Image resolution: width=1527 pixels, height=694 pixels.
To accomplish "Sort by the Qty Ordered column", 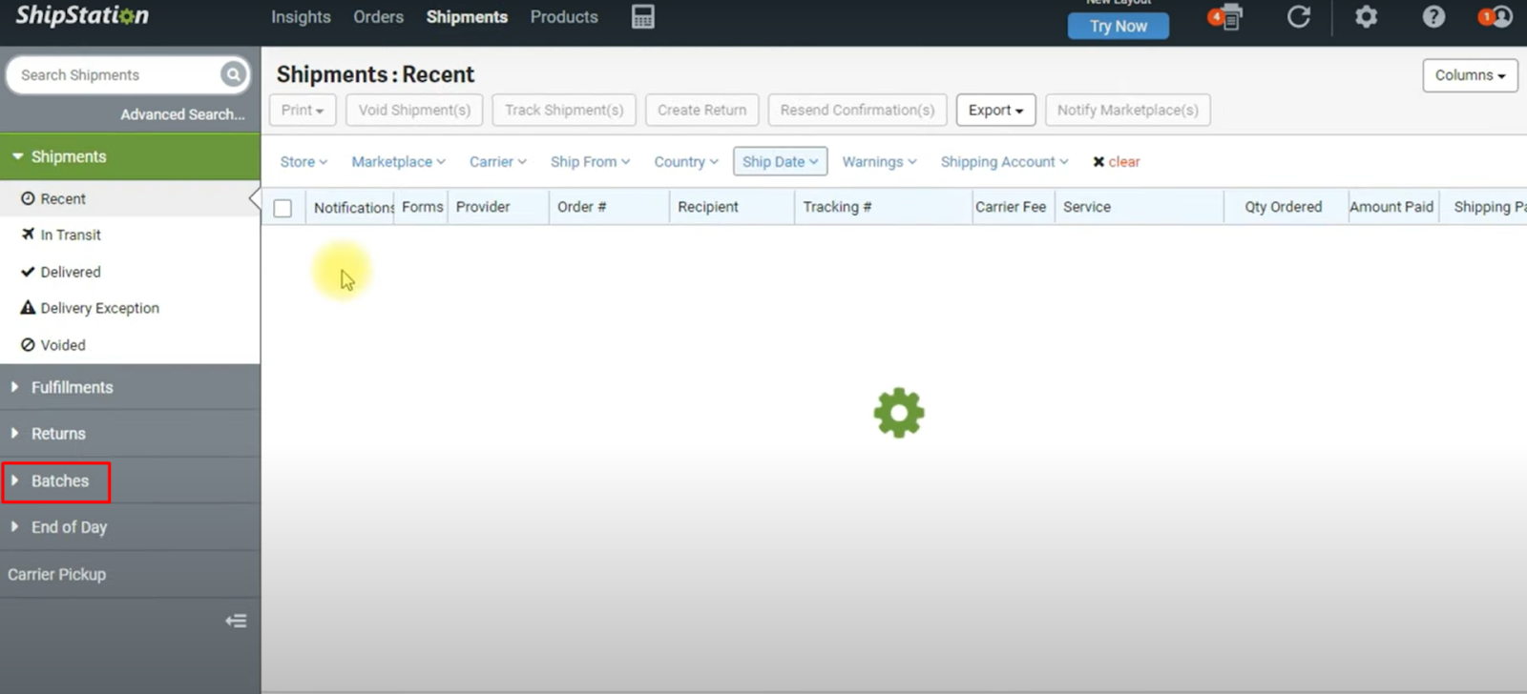I will (1286, 207).
